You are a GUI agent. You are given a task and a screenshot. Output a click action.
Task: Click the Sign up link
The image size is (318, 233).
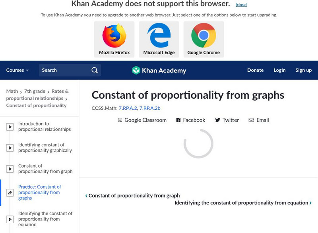click(303, 70)
